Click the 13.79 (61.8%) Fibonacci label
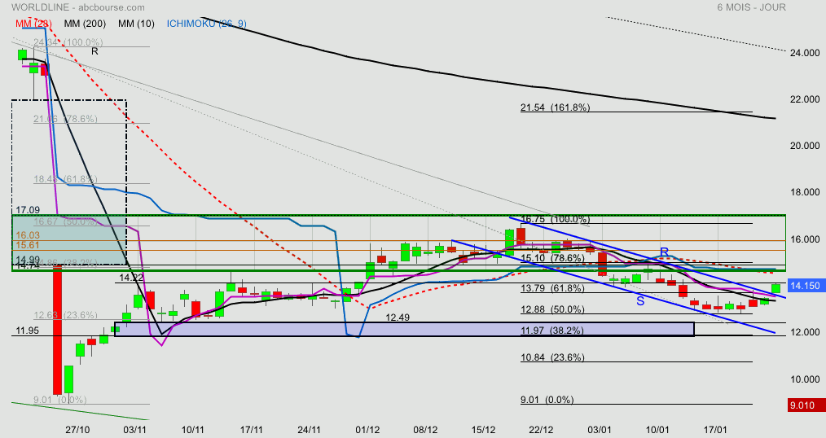The height and width of the screenshot is (438, 826). 552,288
